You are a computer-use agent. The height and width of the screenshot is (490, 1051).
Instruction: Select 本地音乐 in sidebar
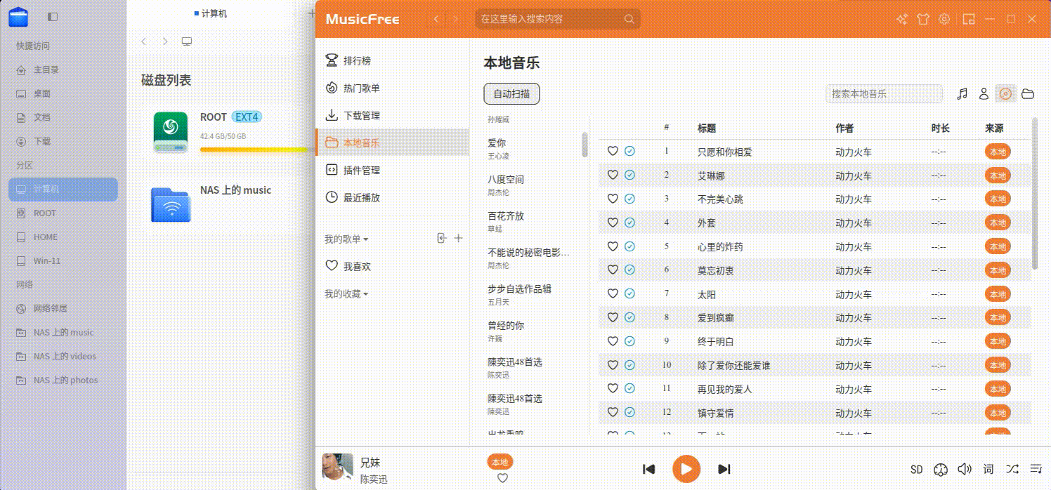click(392, 143)
